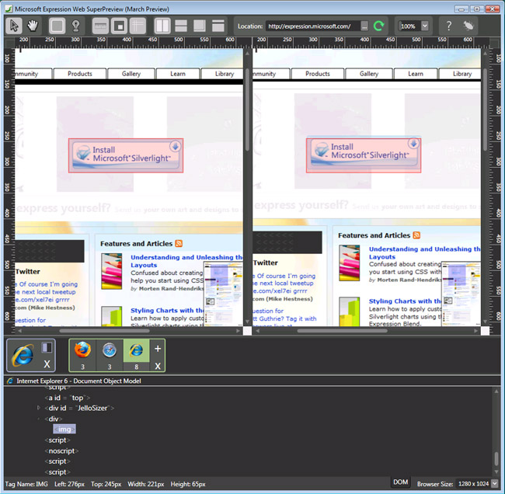
Task: Remove comparison browsers with the X
Action: click(x=158, y=366)
